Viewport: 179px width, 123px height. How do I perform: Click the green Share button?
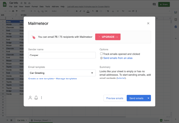coord(164,4)
